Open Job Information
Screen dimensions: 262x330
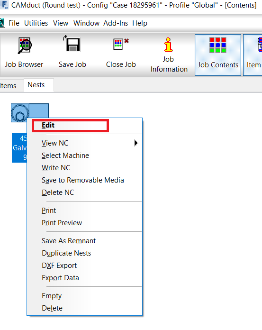(x=169, y=55)
